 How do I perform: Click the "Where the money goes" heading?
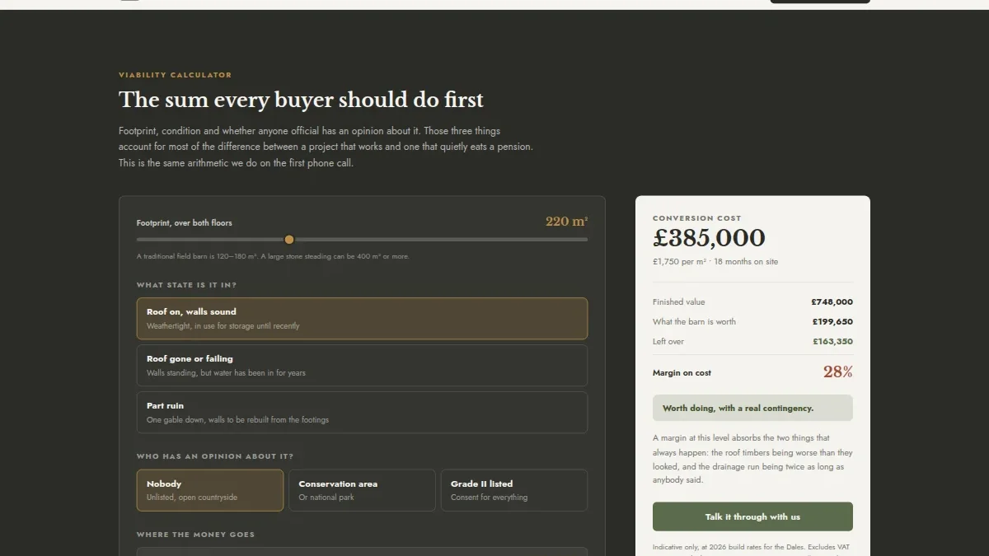[x=195, y=535]
